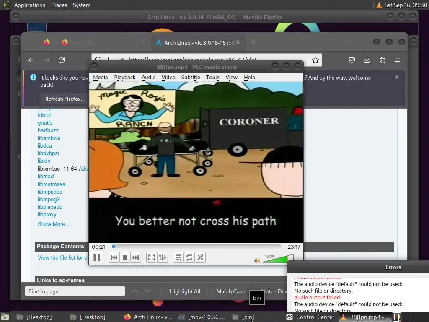Open the libplacebo dependency link

[50, 207]
